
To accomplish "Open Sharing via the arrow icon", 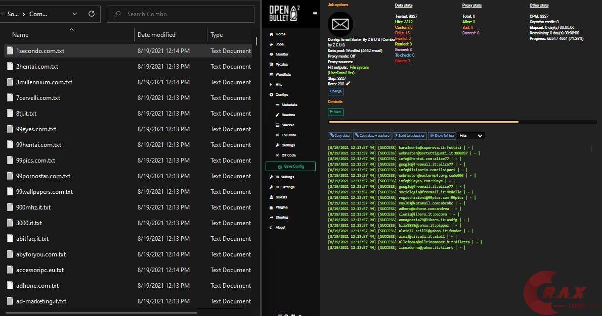I will pos(272,217).
